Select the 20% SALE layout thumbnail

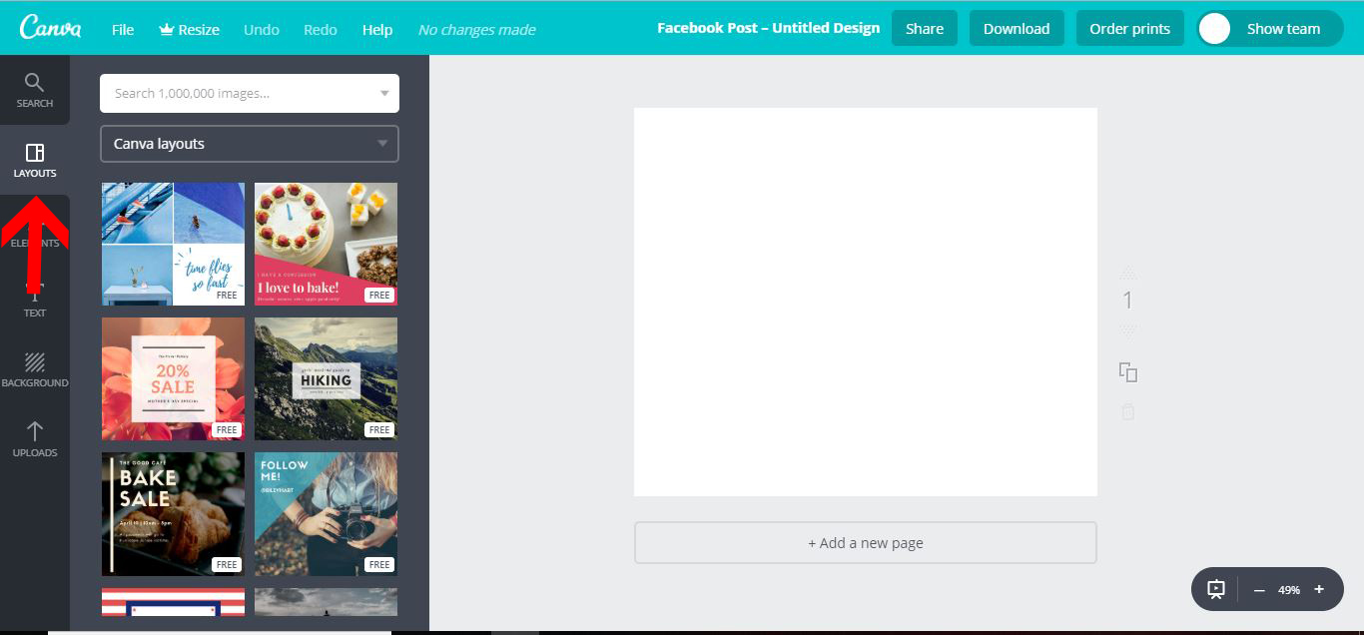[x=172, y=378]
